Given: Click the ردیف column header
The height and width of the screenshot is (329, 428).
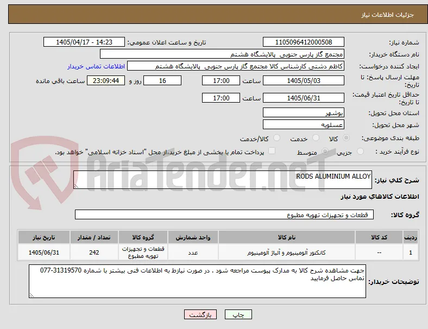Looking at the screenshot, I should click(411, 237).
